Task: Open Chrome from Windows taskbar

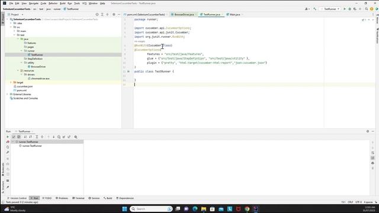Action: point(247,209)
